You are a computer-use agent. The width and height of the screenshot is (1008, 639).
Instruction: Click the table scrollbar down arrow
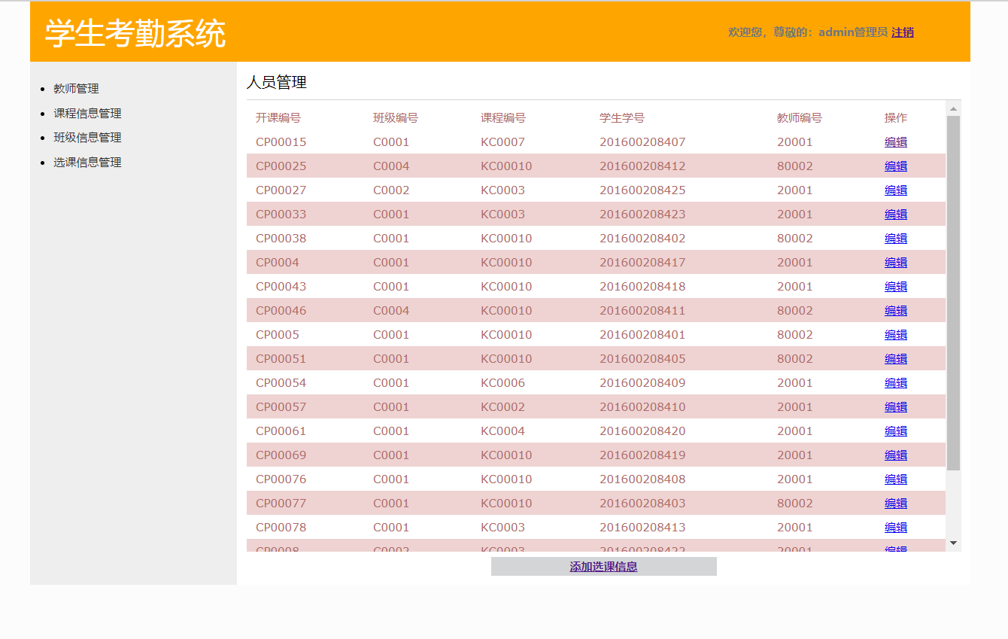[x=953, y=543]
